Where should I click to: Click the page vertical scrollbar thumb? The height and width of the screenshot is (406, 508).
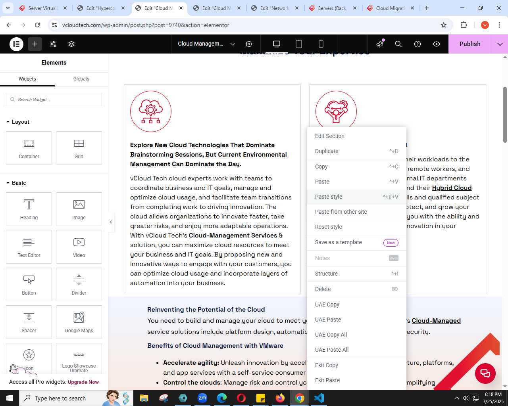(505, 115)
